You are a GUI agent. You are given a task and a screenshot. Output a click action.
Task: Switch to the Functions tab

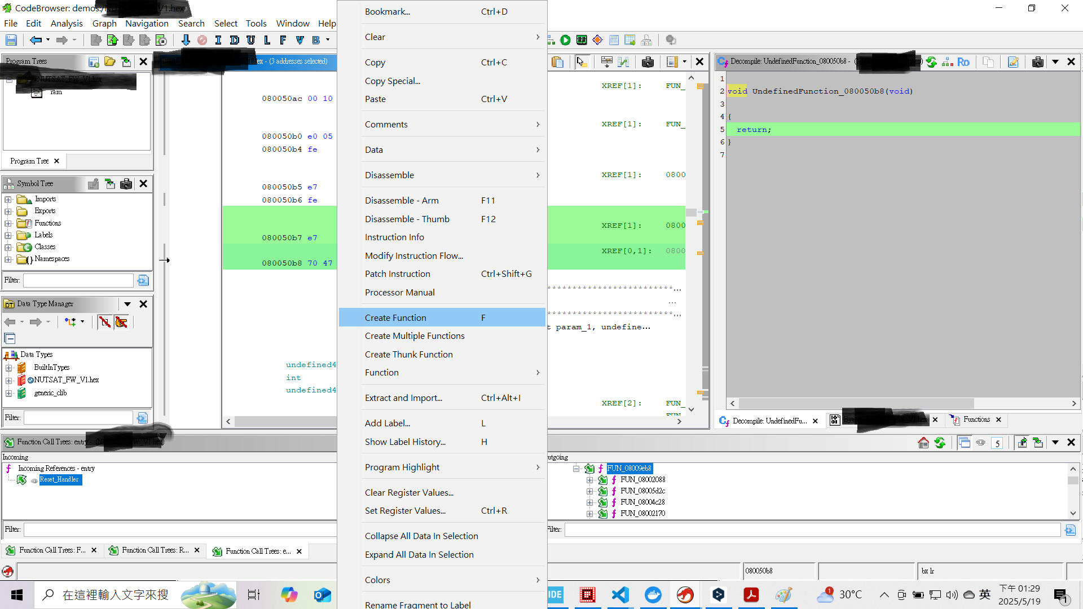[976, 420]
